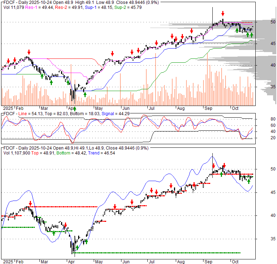This screenshot has height=264, width=277.
Task: Click the Sup-1 = 48.15 label
Action: pyautogui.click(x=98, y=7)
